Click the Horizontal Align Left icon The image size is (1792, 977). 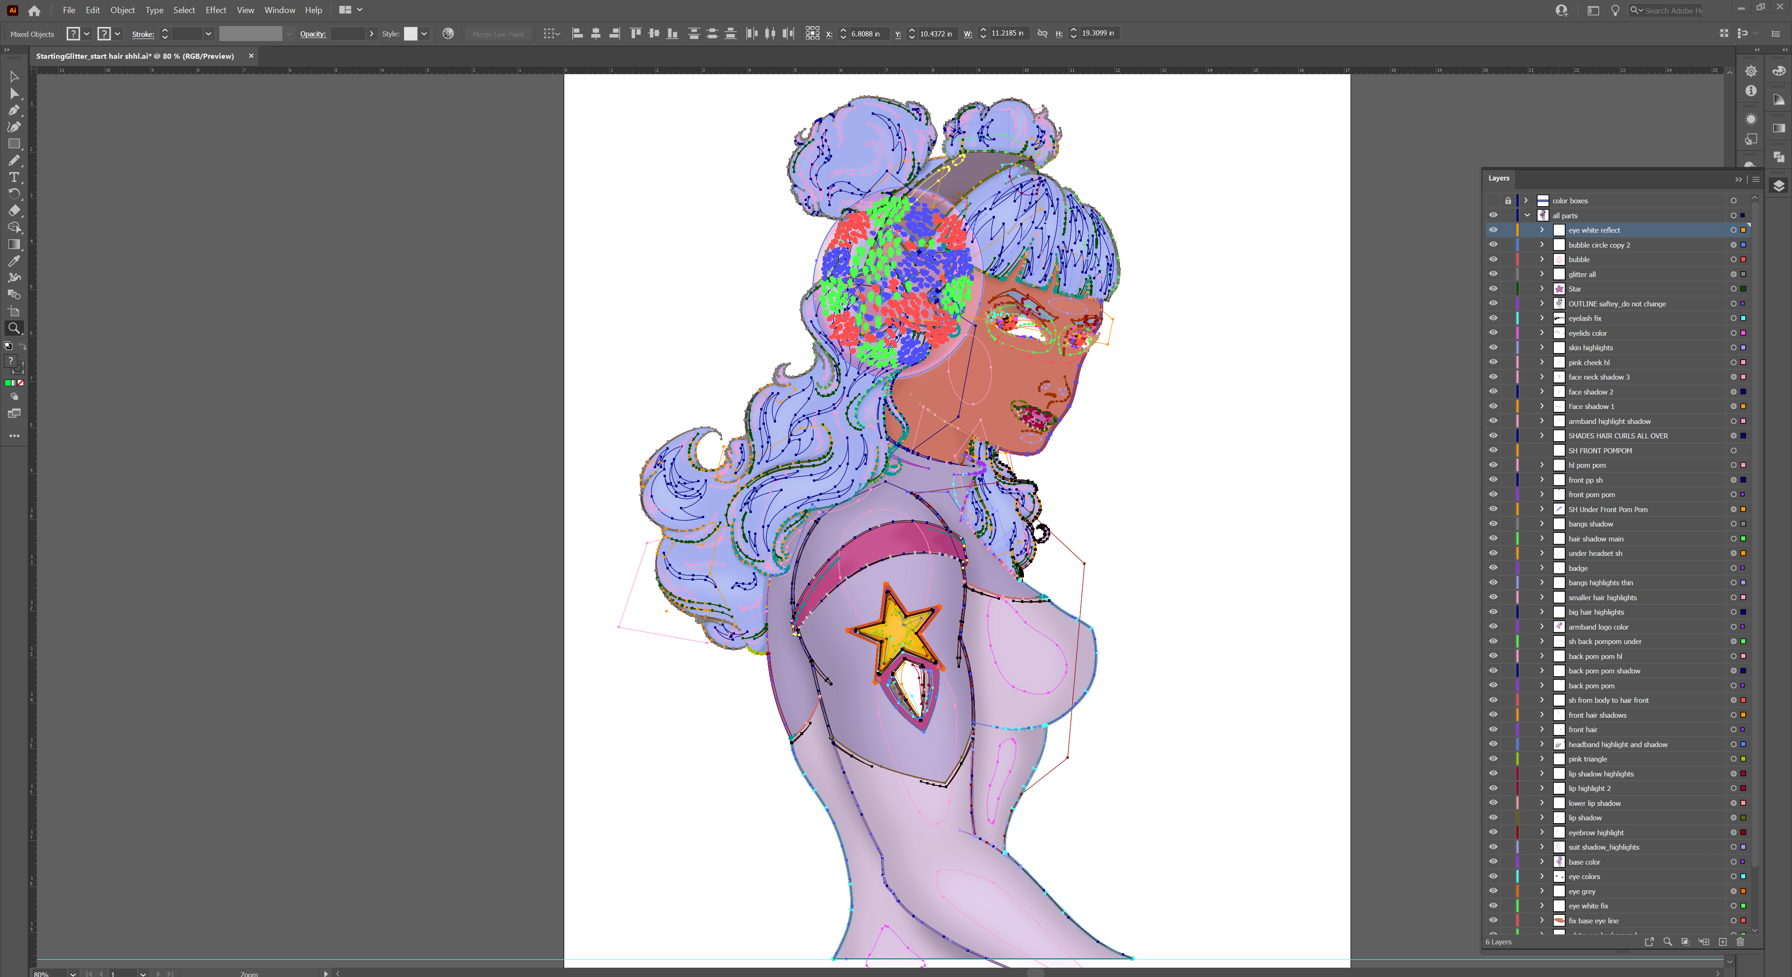(577, 34)
